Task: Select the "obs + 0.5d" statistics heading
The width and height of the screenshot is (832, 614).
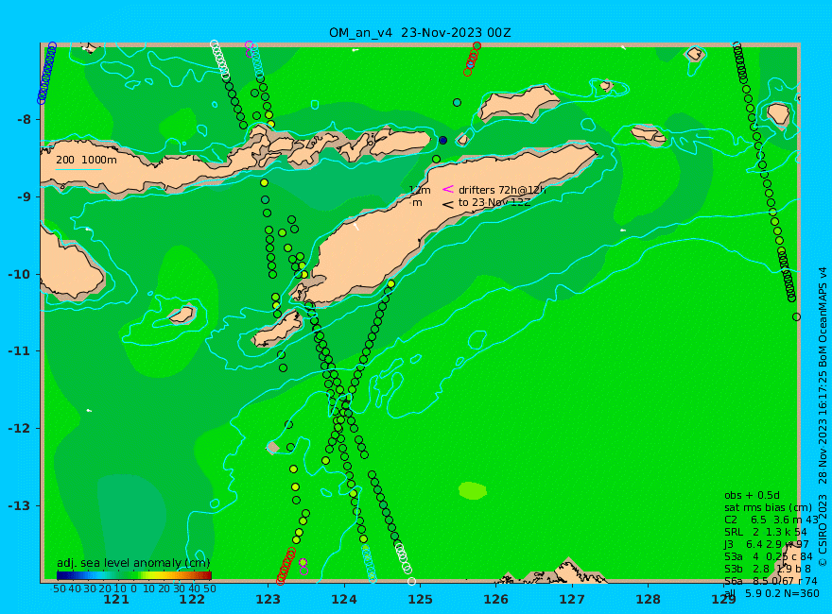Action: tap(752, 496)
